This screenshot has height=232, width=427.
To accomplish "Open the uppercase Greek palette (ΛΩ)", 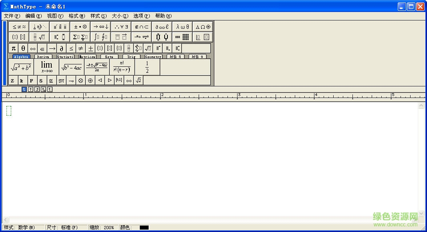I will 203,27.
